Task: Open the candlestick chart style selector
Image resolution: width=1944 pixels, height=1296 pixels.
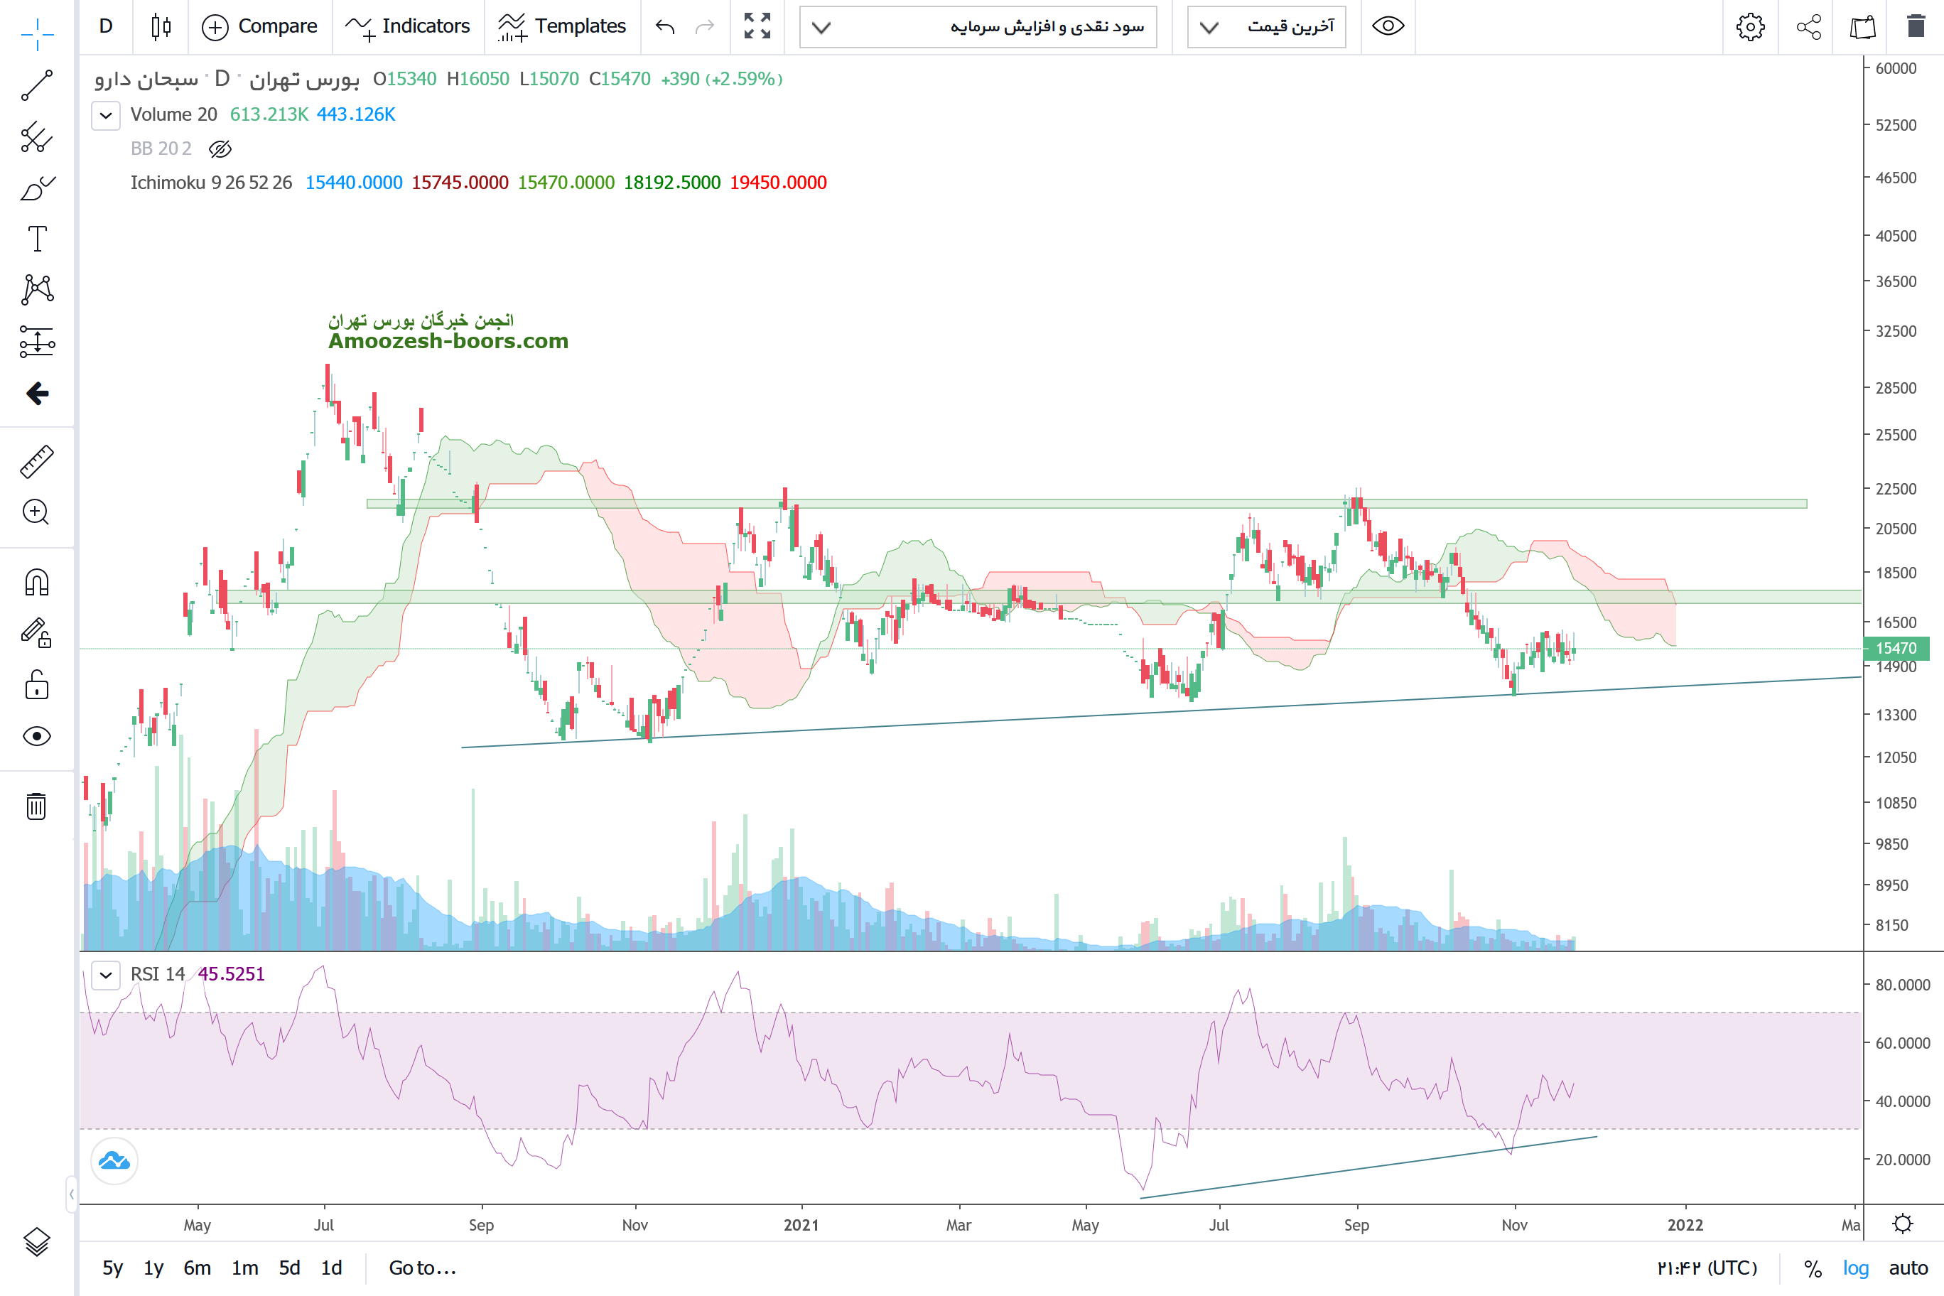Action: click(161, 26)
